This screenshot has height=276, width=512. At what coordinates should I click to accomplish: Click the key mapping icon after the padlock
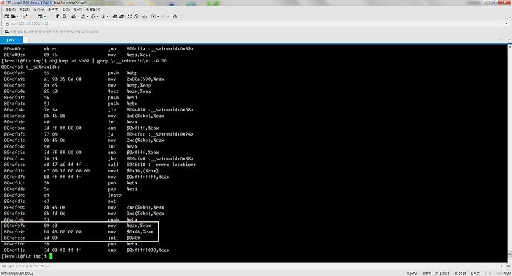click(x=144, y=16)
